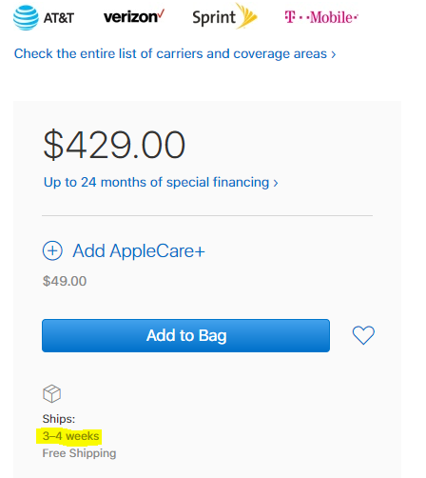The height and width of the screenshot is (478, 426).
Task: Save item with the heart favorite icon
Action: (x=363, y=335)
